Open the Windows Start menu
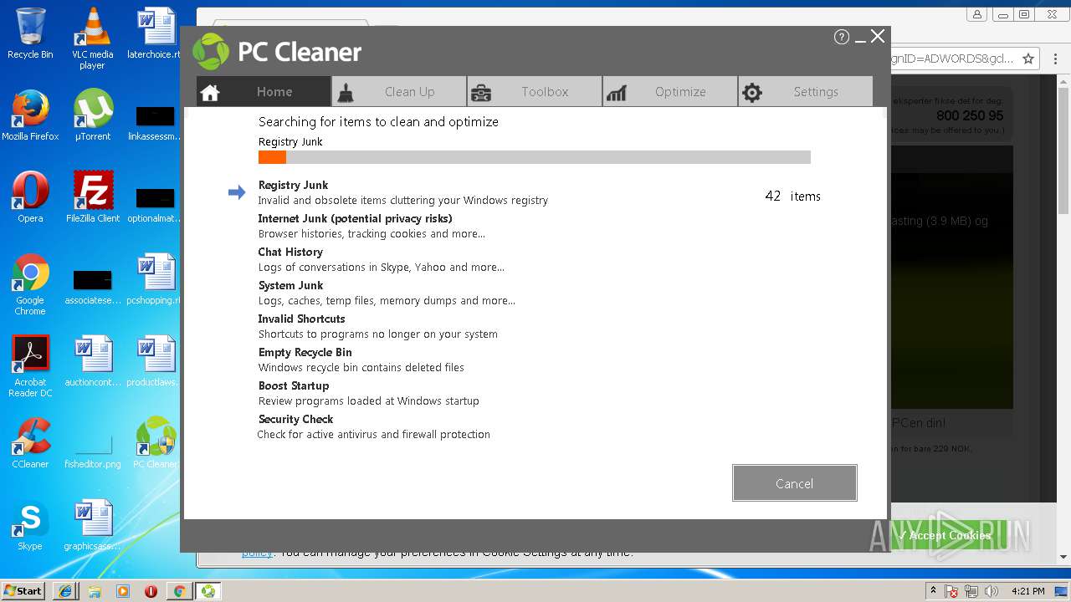The height and width of the screenshot is (602, 1071). (x=23, y=590)
